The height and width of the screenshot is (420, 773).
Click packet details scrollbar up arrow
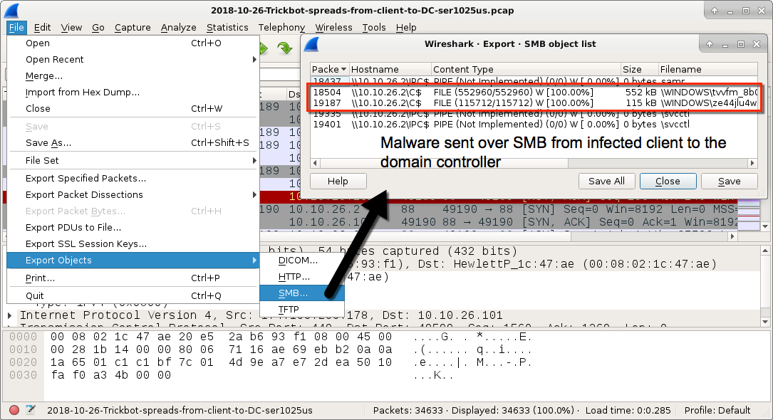coord(765,251)
